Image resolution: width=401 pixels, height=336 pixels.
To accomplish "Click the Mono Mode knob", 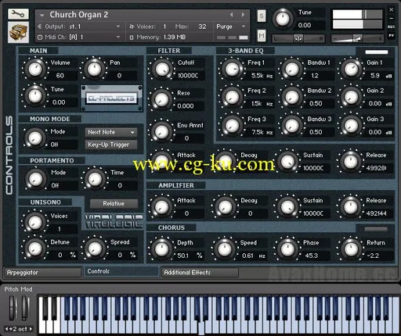I will [x=35, y=138].
